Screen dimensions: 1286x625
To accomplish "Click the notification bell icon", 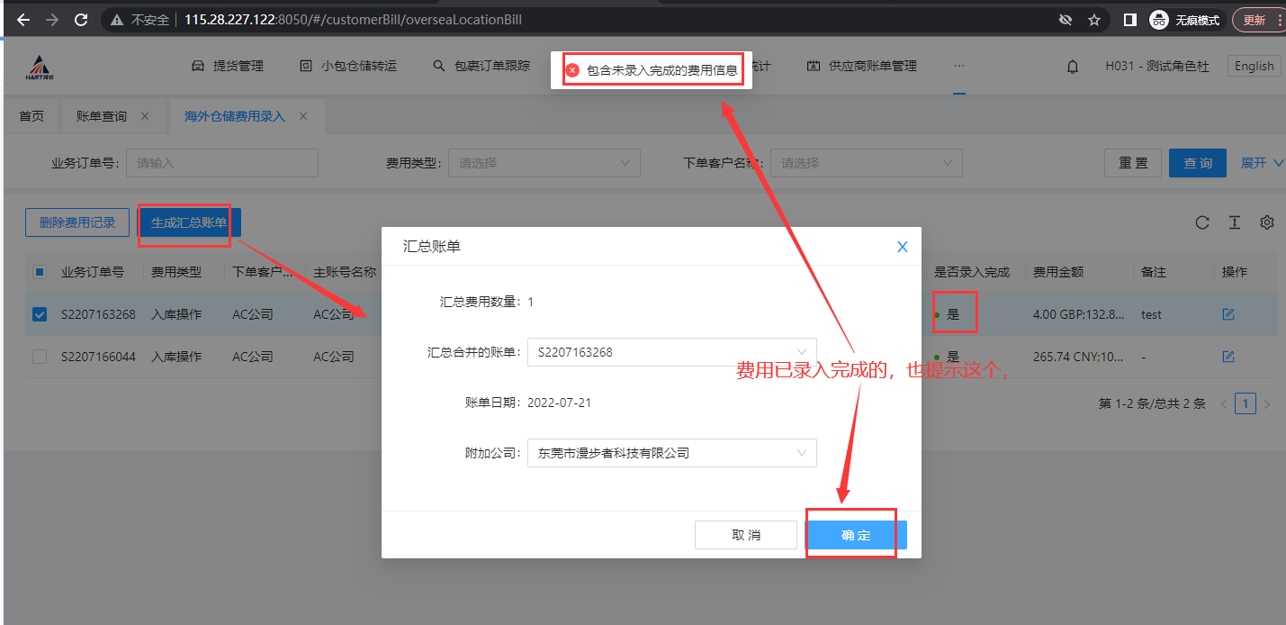I will pos(1073,67).
